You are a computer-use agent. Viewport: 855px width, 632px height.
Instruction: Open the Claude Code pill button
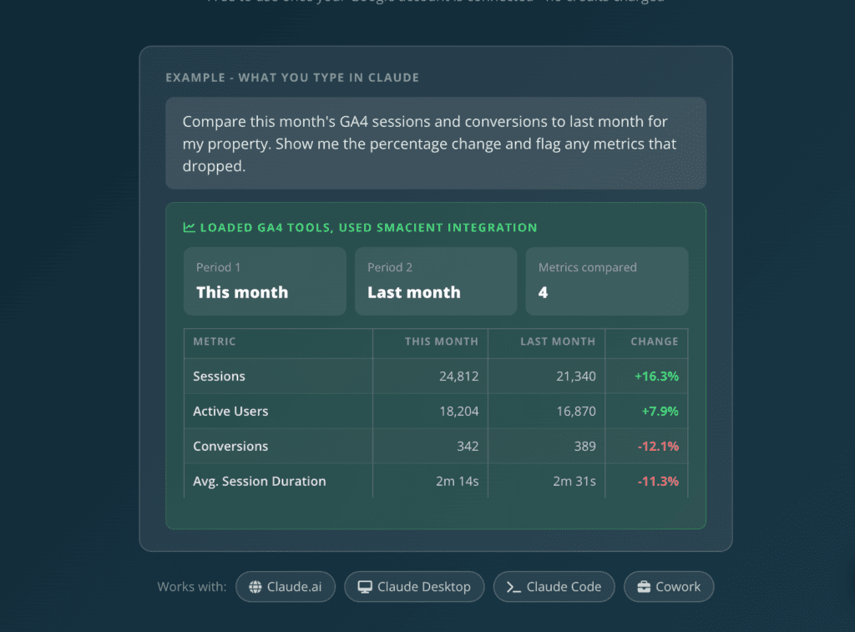(554, 587)
